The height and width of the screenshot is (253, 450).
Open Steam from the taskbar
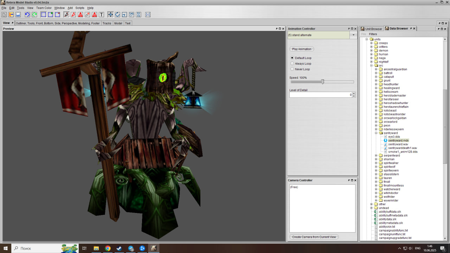click(x=119, y=248)
